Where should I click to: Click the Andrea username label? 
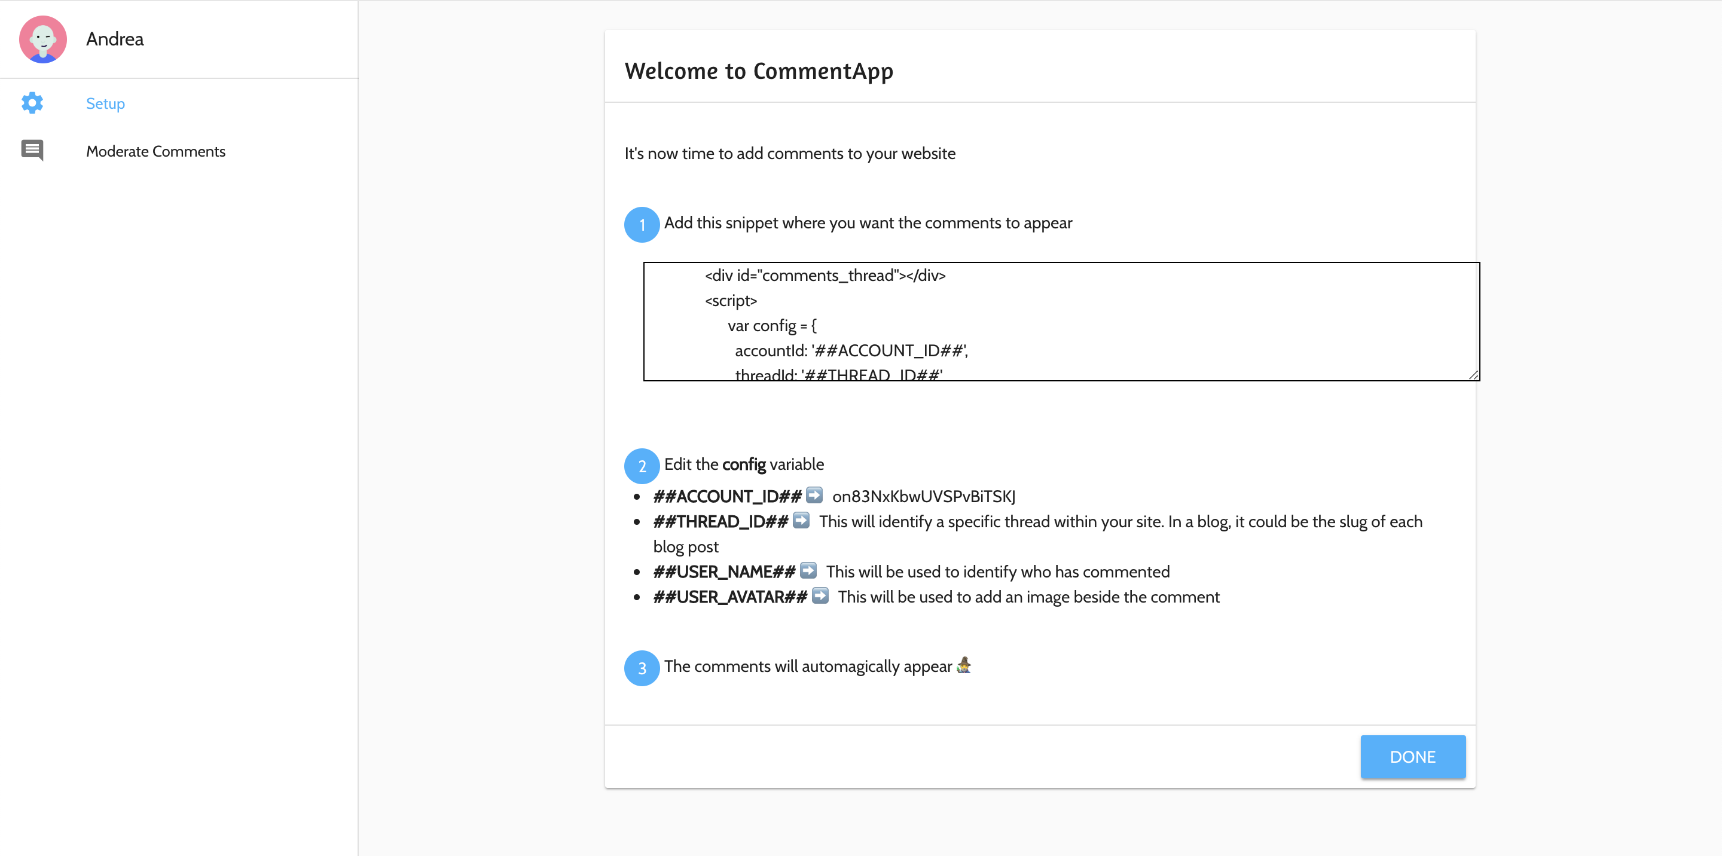coord(114,39)
